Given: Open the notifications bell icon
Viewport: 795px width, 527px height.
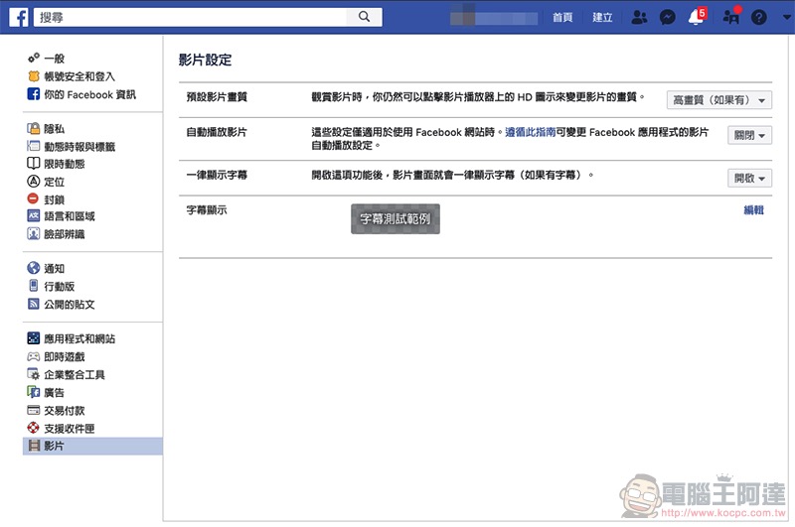Looking at the screenshot, I should click(x=697, y=17).
